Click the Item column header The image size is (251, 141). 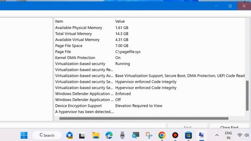[x=59, y=21]
